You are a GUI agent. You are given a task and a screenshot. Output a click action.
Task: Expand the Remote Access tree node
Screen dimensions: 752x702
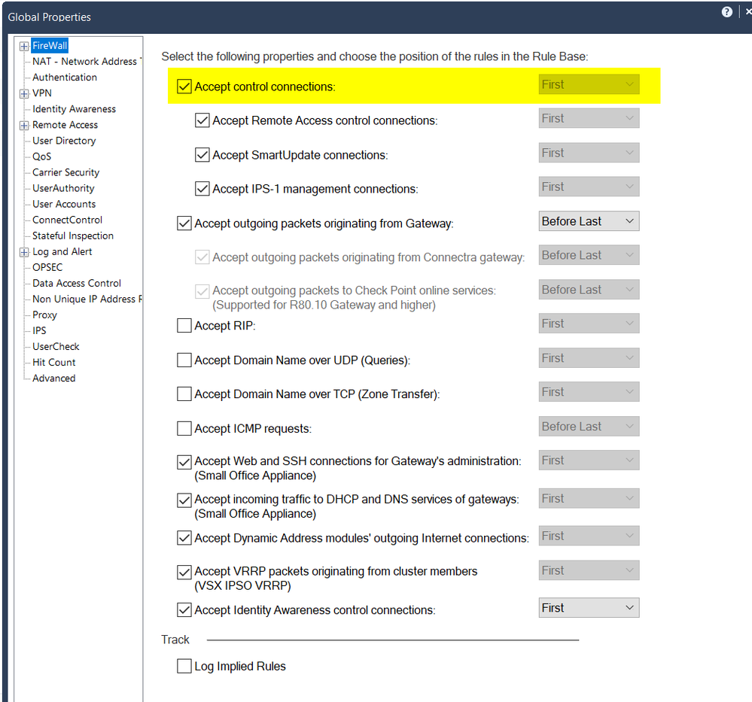coord(24,125)
